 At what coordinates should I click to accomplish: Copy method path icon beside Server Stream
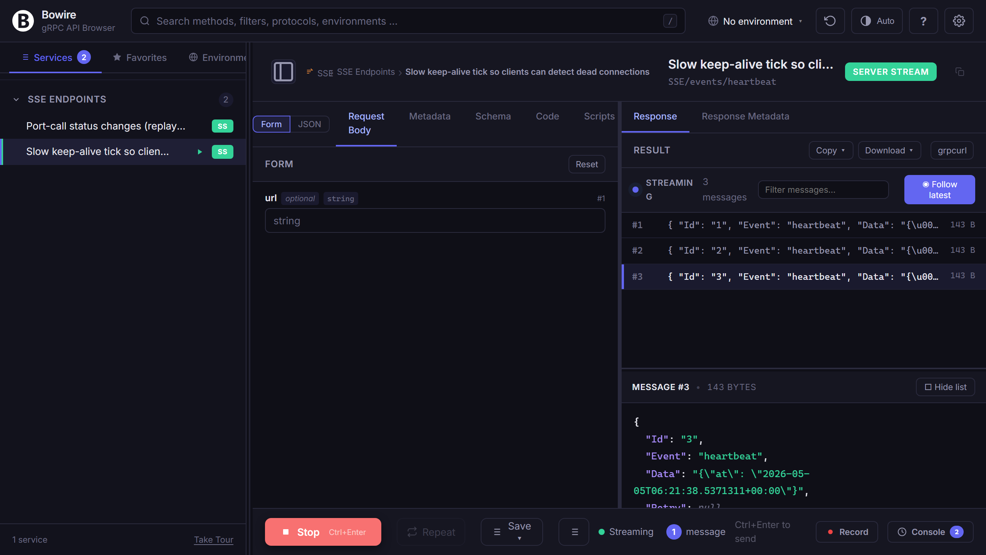point(960,72)
